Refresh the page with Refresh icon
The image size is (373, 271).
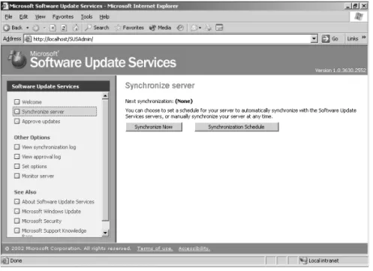click(x=64, y=28)
